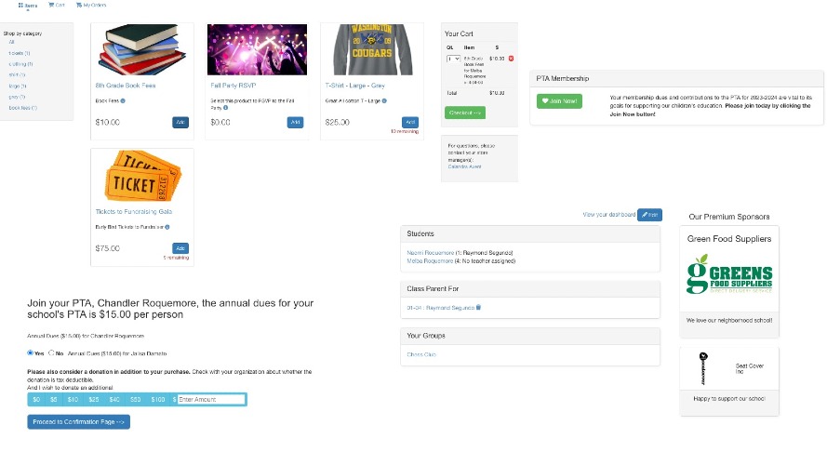Open the cart quantity dropdown

[x=453, y=59]
